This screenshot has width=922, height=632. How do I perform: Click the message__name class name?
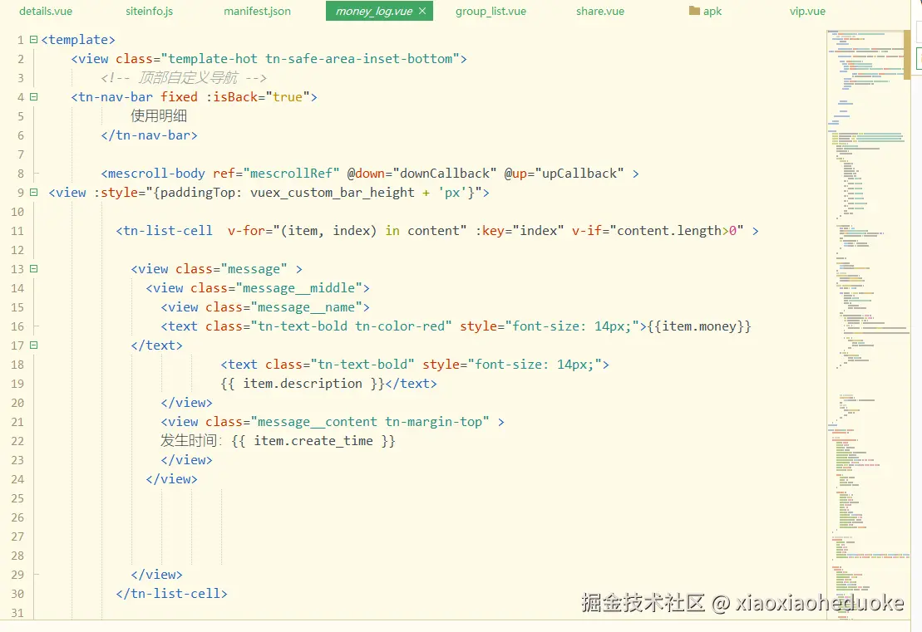[306, 307]
